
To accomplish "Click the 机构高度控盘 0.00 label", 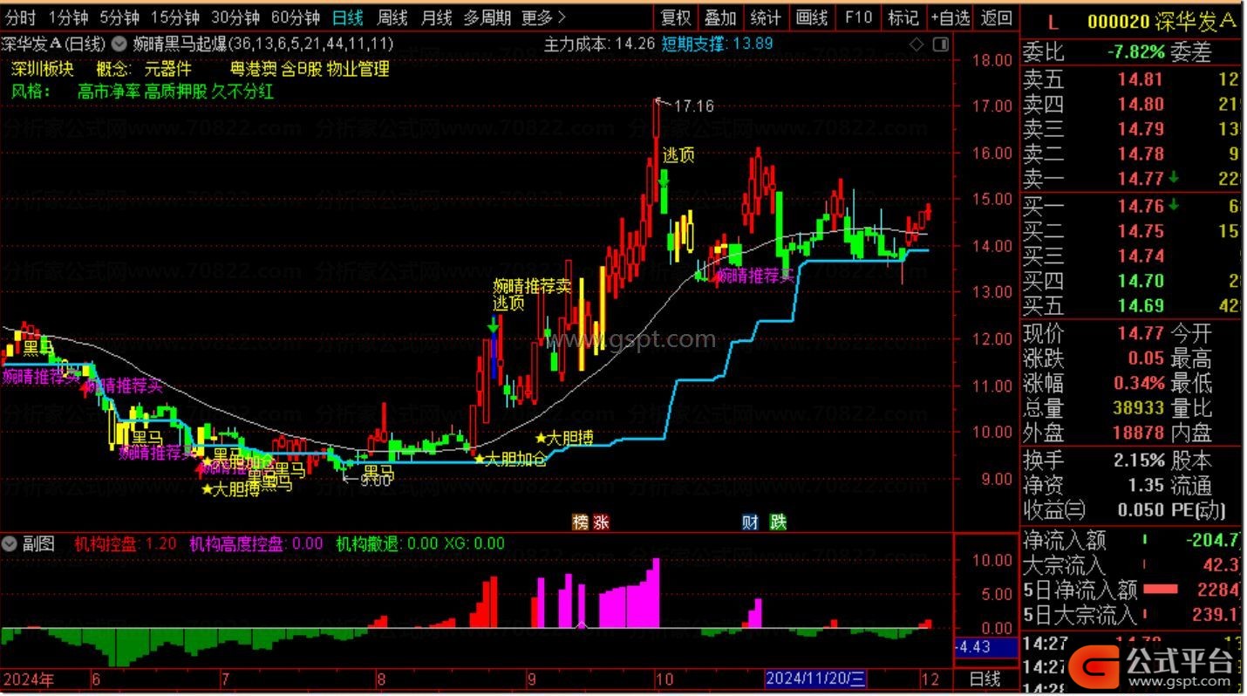I will tap(256, 544).
